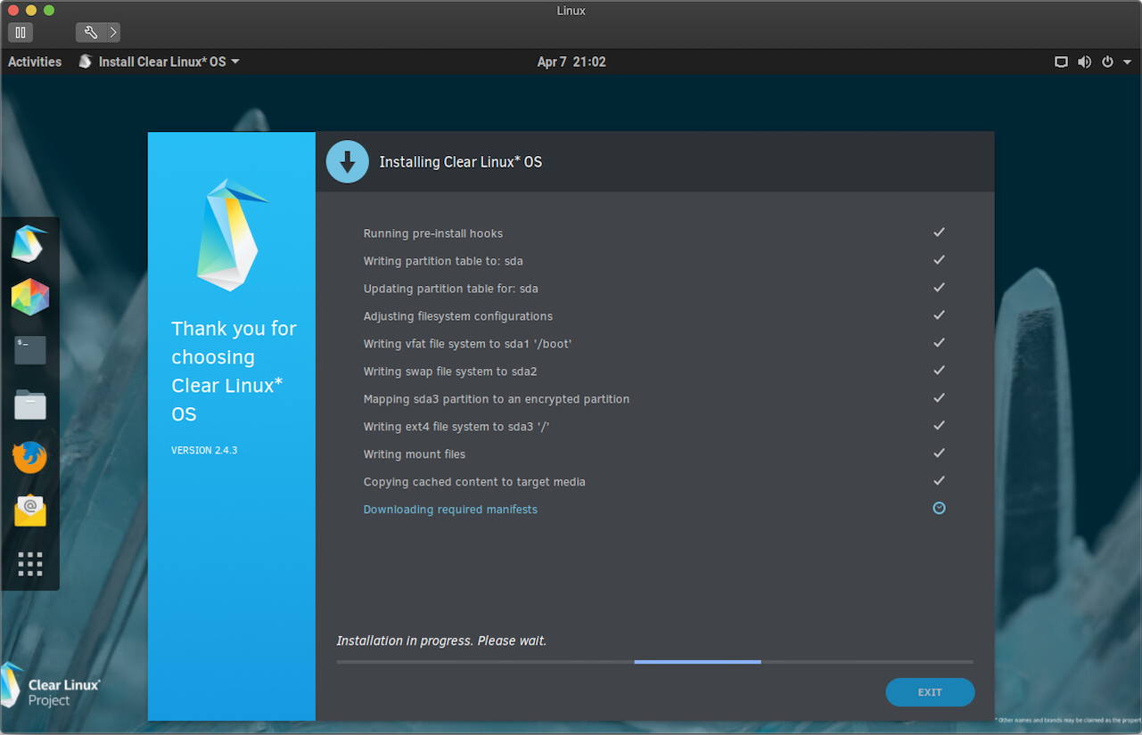Screen dimensions: 1142x735
Task: Select 'Writing mount files' text
Action: pos(415,454)
